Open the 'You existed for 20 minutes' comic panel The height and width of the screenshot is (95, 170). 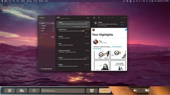click(118, 65)
